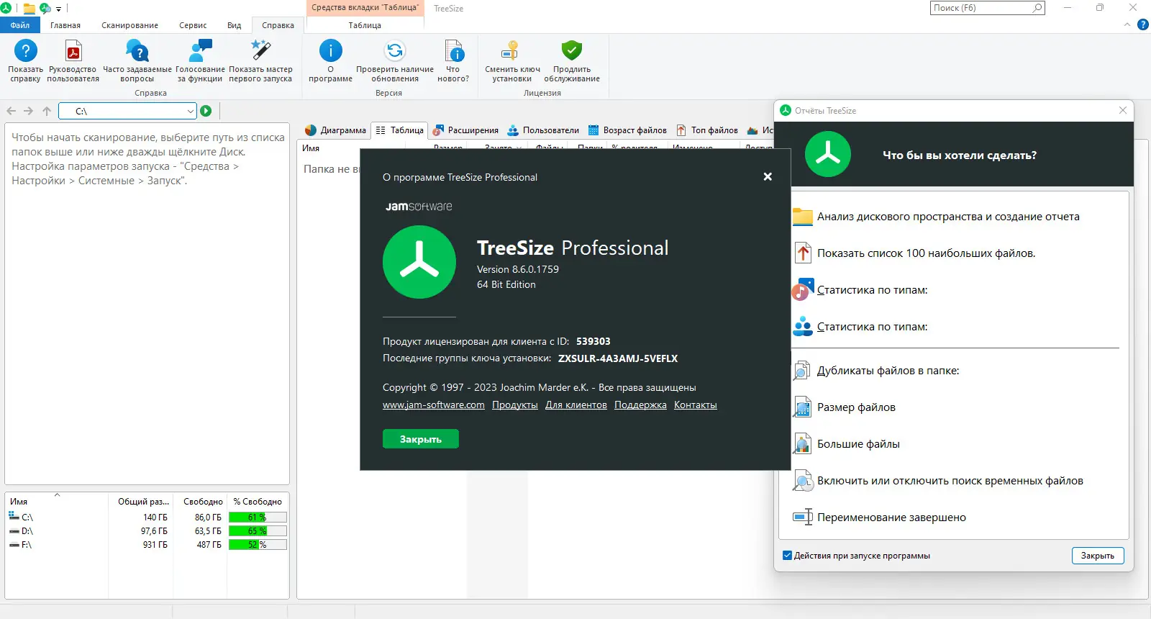
Task: Open the Таблица contextual ribbon tab
Action: 365,25
